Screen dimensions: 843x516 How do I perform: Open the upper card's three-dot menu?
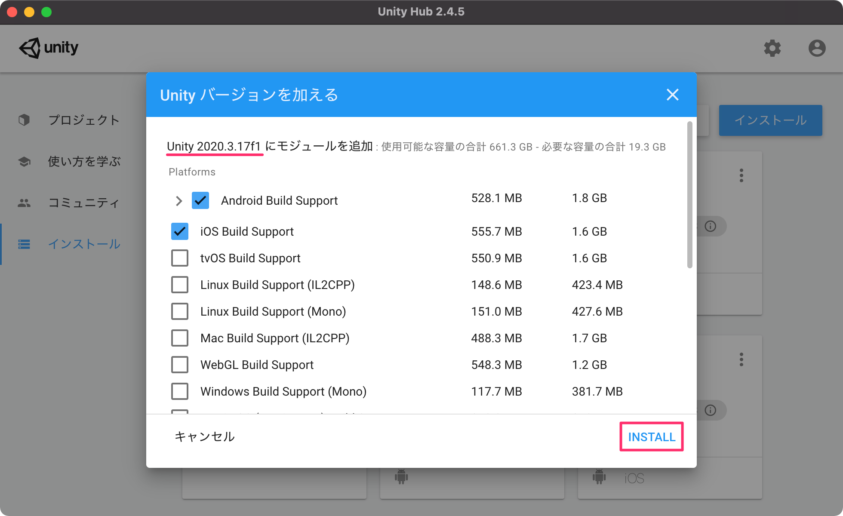(x=741, y=175)
